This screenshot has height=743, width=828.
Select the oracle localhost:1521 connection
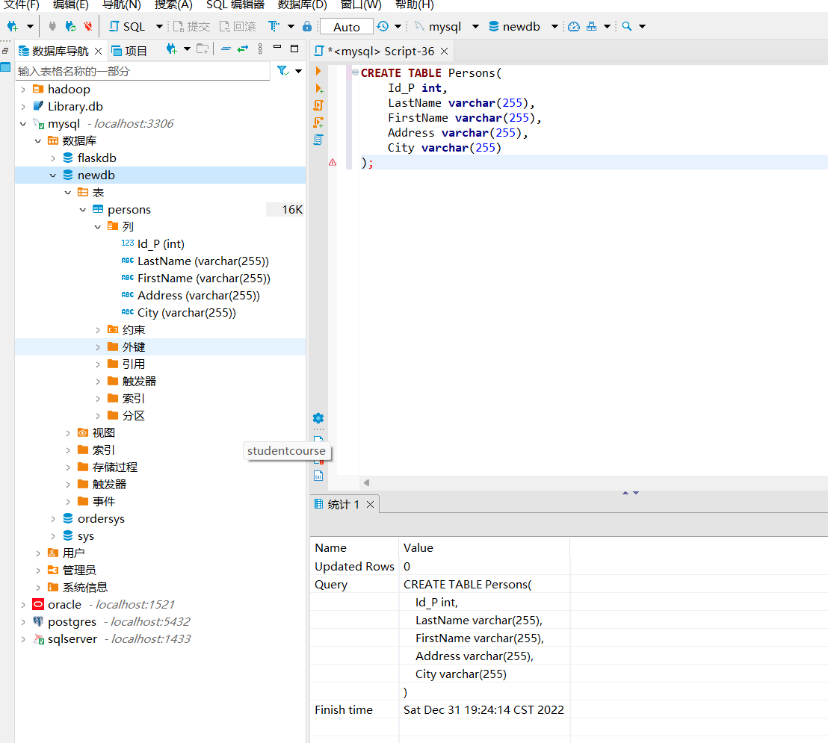(103, 605)
